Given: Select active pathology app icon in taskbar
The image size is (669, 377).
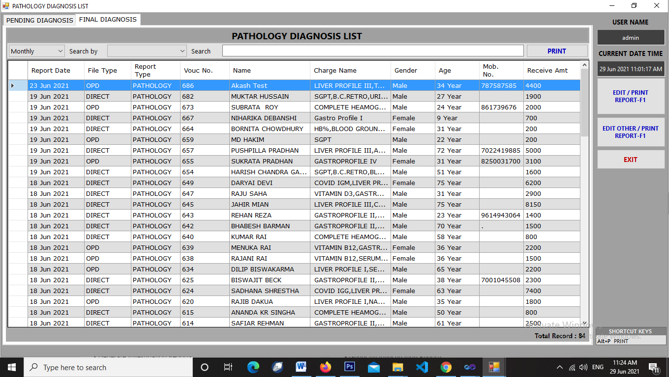Looking at the screenshot, I should (494, 367).
